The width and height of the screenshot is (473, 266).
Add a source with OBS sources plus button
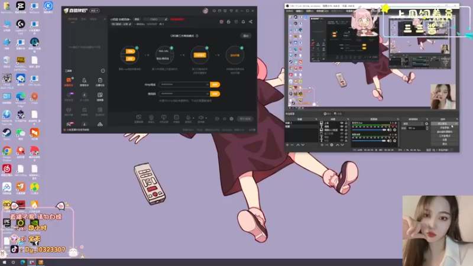click(x=322, y=145)
